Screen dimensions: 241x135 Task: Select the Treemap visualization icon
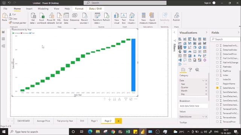coord(204,48)
